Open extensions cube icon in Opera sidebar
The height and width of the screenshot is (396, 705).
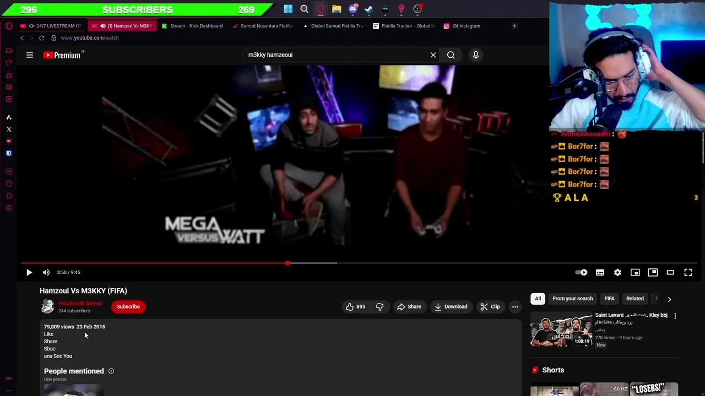(x=9, y=196)
